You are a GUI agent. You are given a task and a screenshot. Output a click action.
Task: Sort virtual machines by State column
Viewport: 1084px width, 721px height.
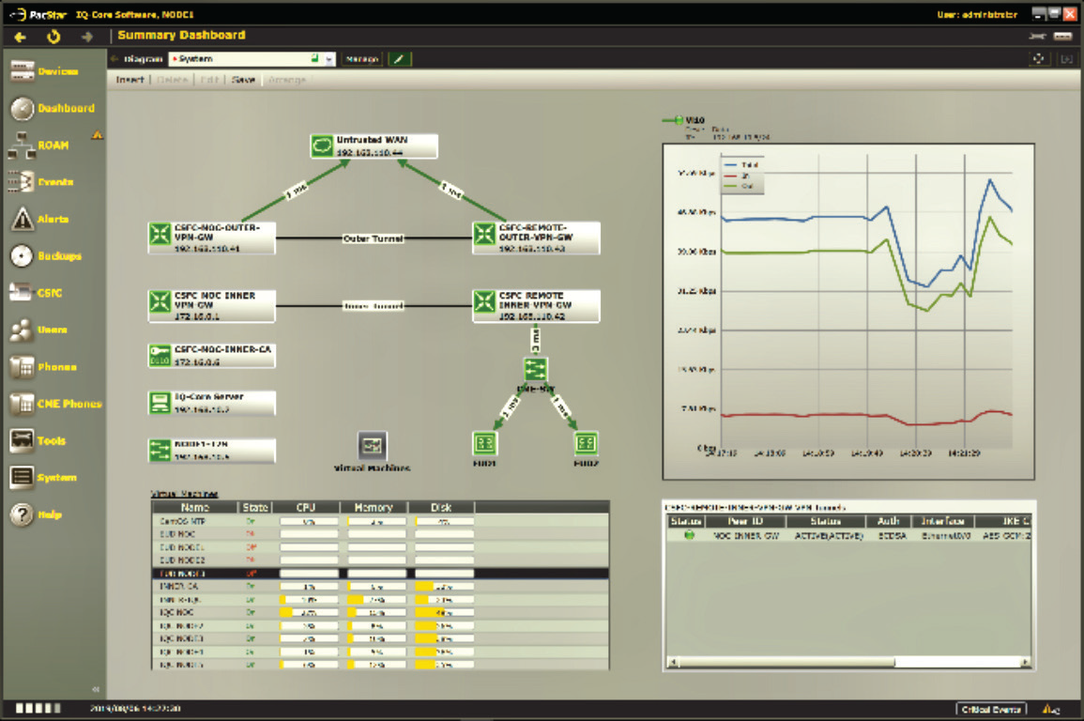coord(255,507)
